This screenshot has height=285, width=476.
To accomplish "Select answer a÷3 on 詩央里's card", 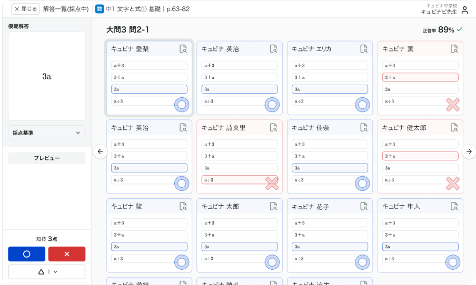I will (x=240, y=180).
